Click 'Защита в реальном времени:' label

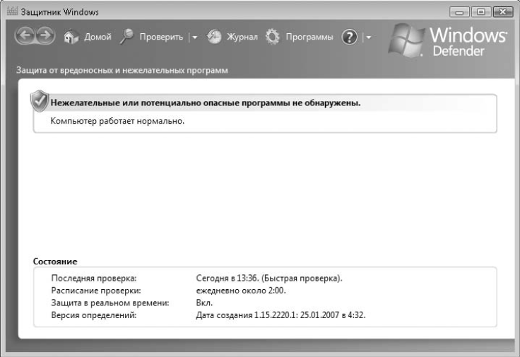(110, 303)
